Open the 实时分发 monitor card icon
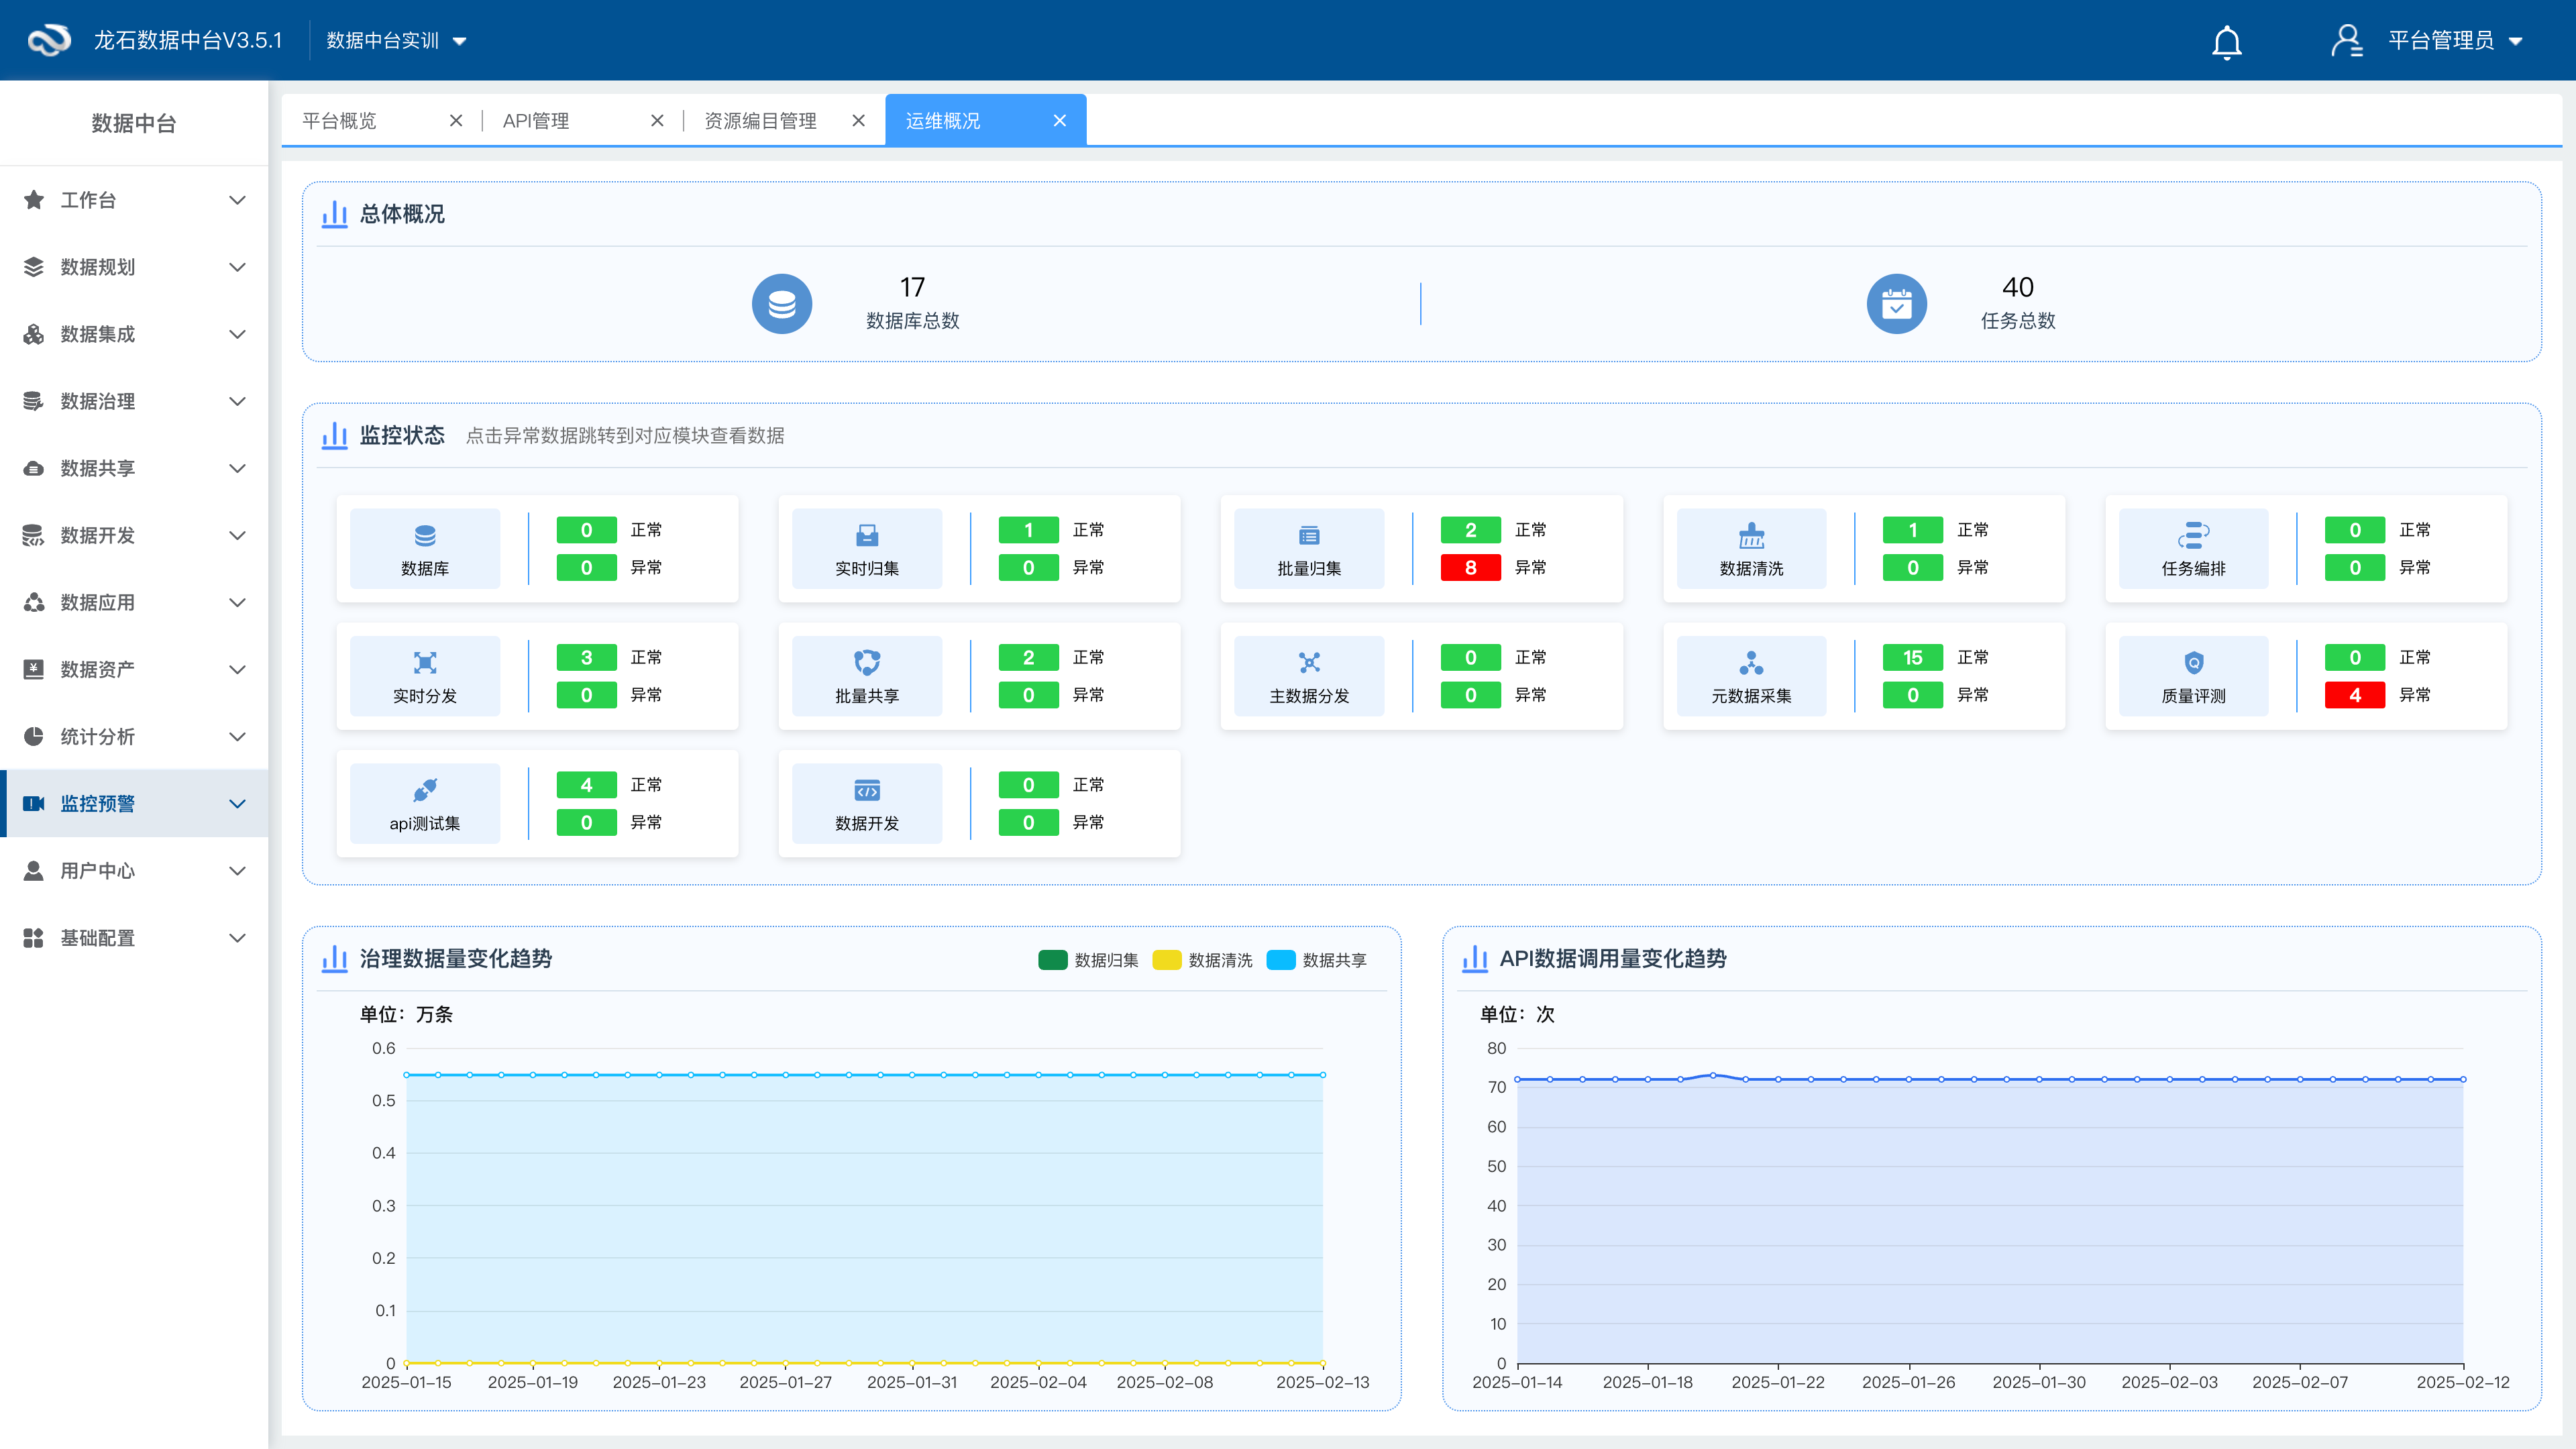Viewport: 2576px width, 1449px height. click(x=425, y=663)
